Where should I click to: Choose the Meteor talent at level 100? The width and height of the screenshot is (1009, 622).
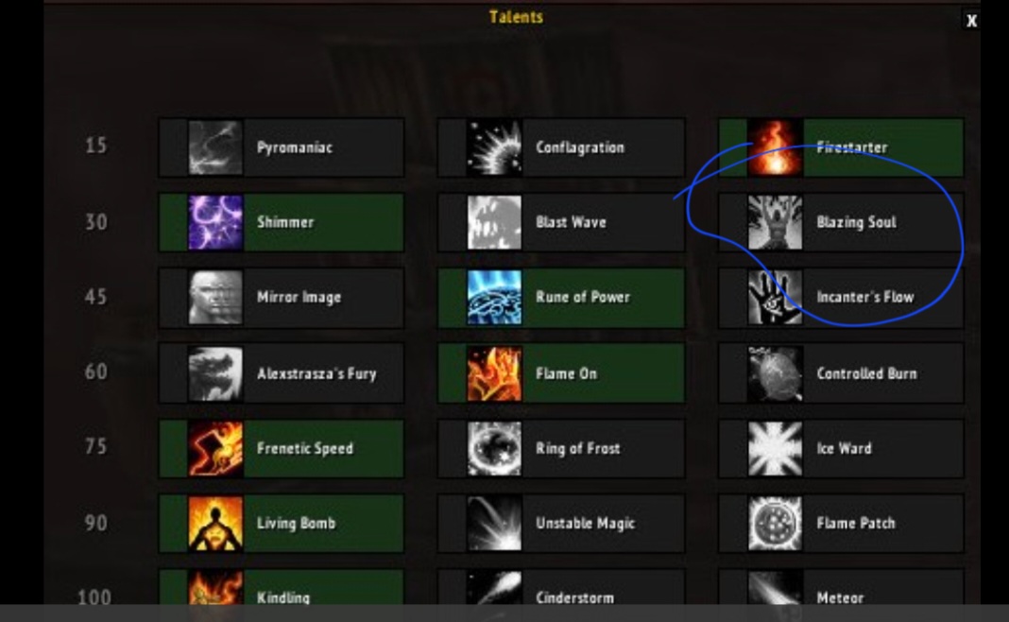[x=841, y=587]
